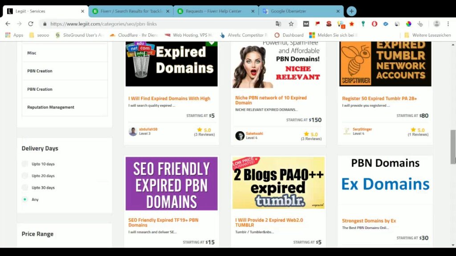456x256 pixels.
Task: Click the orange star extension icon
Action: pos(352,24)
